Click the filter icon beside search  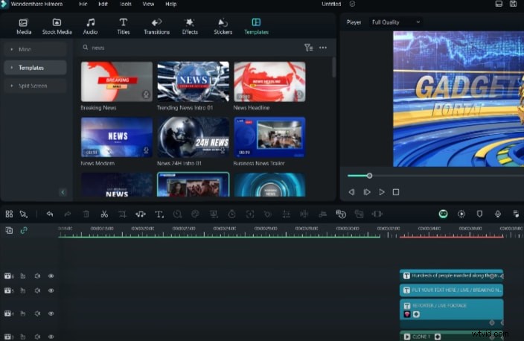(x=308, y=48)
